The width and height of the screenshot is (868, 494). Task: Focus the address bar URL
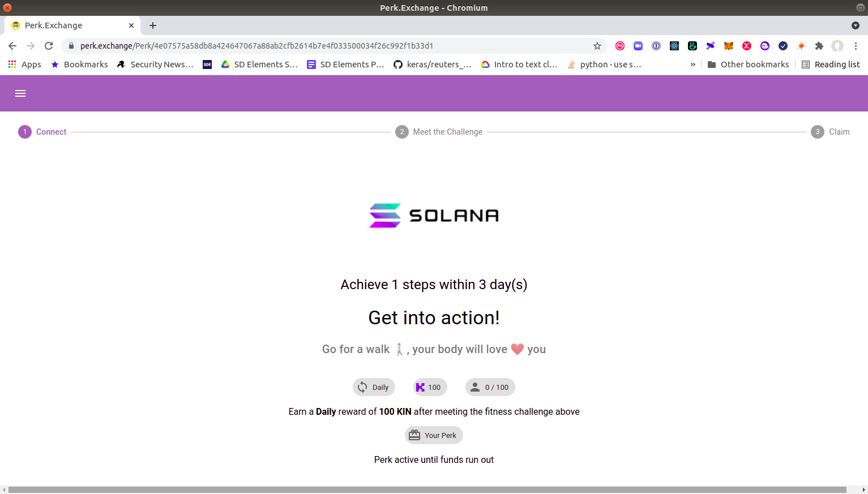(x=334, y=46)
